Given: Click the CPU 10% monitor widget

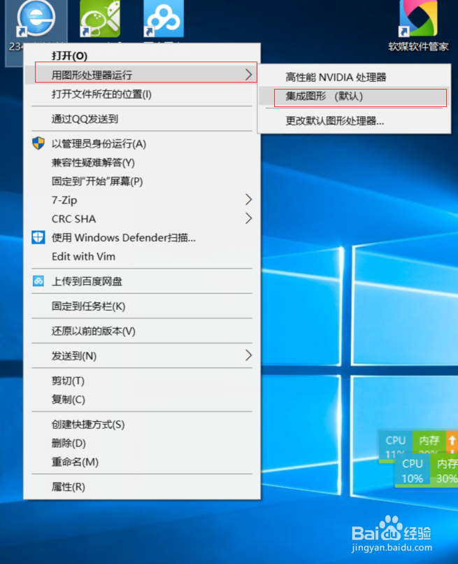Looking at the screenshot, I should point(413,471).
